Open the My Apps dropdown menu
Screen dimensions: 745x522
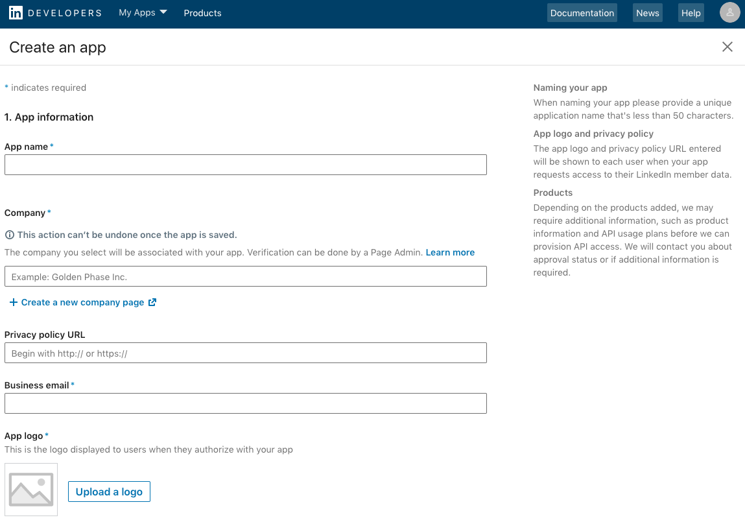point(143,13)
